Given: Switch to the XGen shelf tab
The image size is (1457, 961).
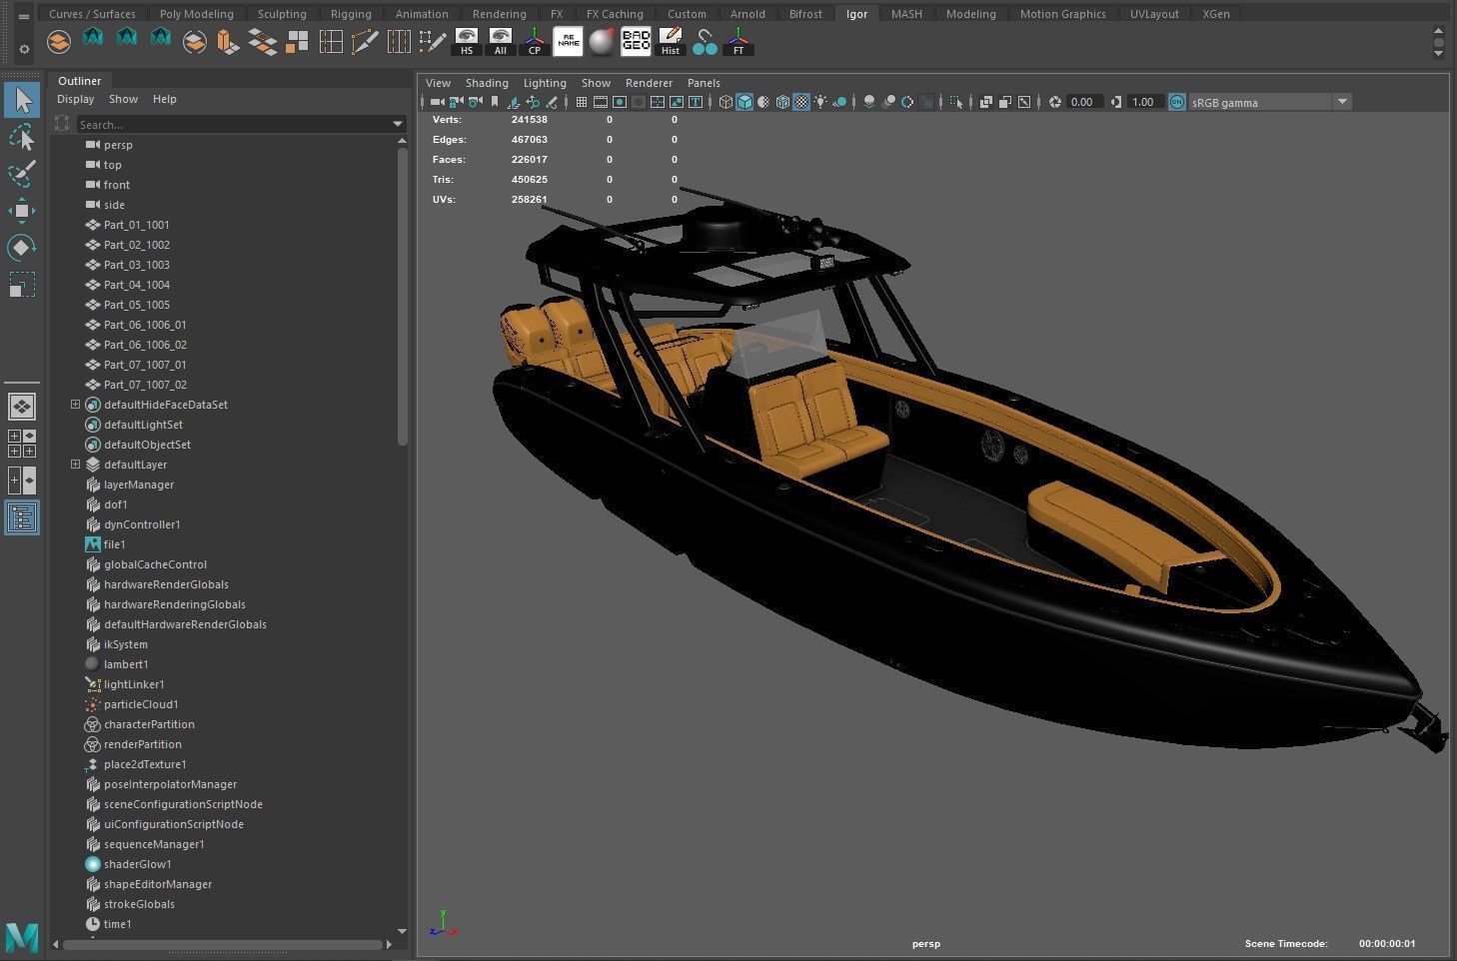Looking at the screenshot, I should pos(1216,14).
